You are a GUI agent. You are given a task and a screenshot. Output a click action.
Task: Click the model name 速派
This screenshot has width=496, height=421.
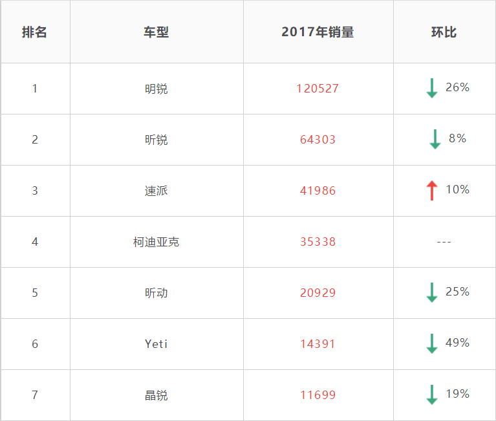[x=156, y=191]
